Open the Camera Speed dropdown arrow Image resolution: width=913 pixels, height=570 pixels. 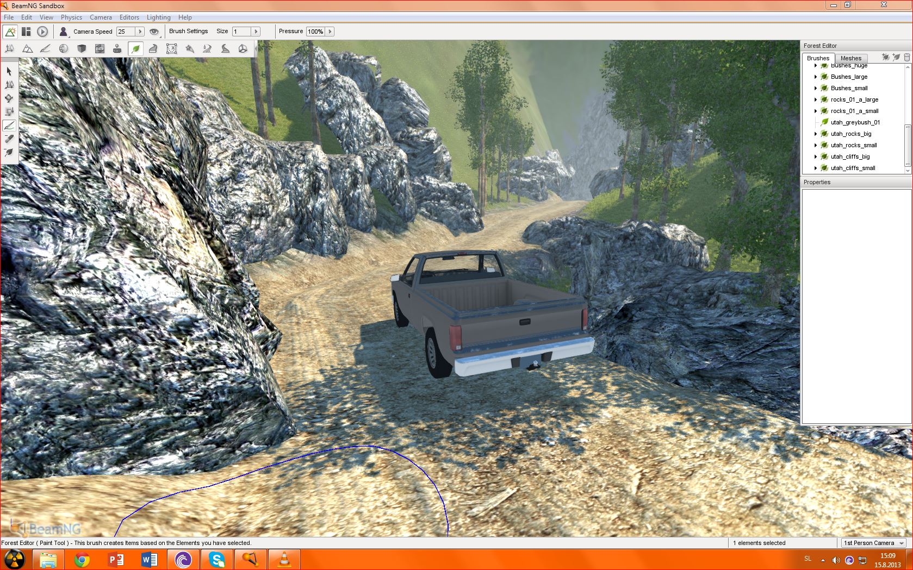(x=140, y=32)
